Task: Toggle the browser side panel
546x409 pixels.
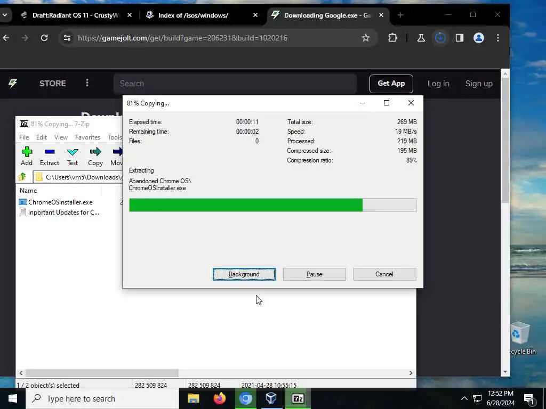Action: pos(460,38)
